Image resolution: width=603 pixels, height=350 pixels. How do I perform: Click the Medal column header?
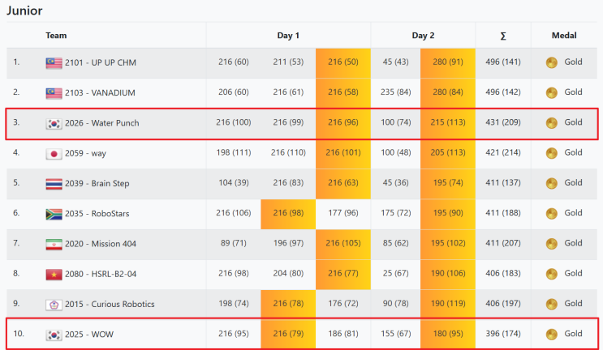click(x=564, y=36)
